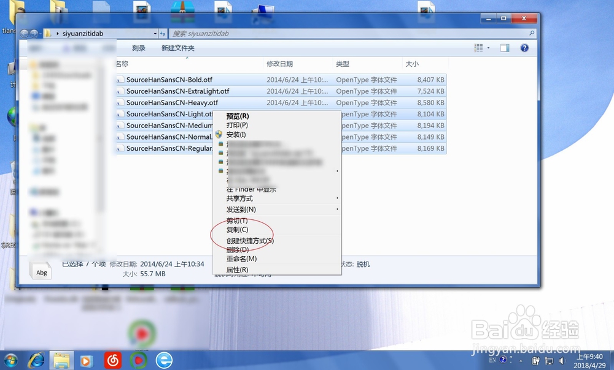Click size 8,580 KB cell
614x370 pixels.
point(431,102)
